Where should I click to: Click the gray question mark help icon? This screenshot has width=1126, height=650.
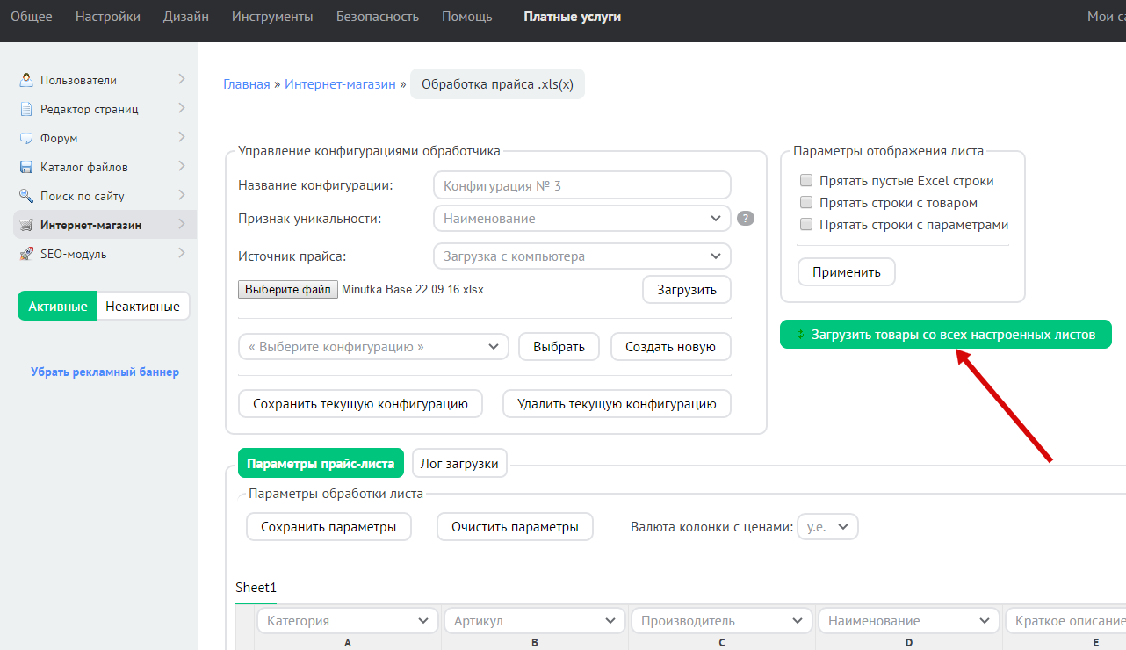746,219
